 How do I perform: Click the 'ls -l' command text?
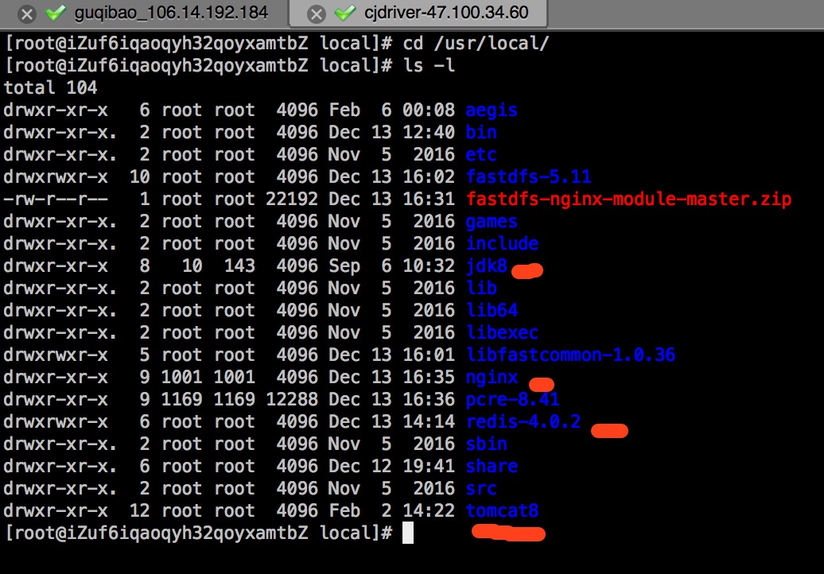pos(428,65)
